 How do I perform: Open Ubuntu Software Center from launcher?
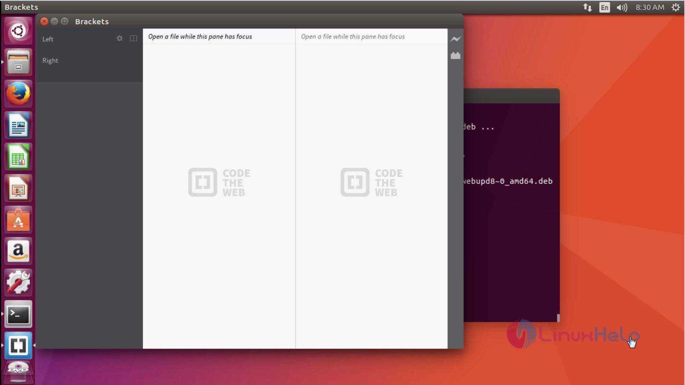coord(18,220)
